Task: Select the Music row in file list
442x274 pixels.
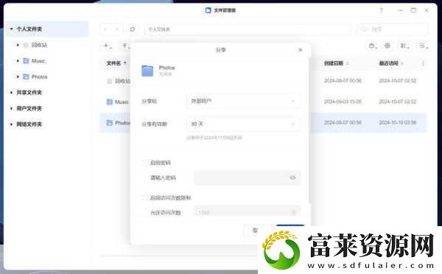Action: click(x=116, y=102)
